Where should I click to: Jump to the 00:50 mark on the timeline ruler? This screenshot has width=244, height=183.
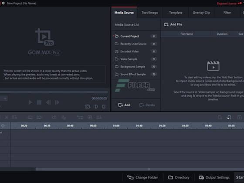pos(93,126)
